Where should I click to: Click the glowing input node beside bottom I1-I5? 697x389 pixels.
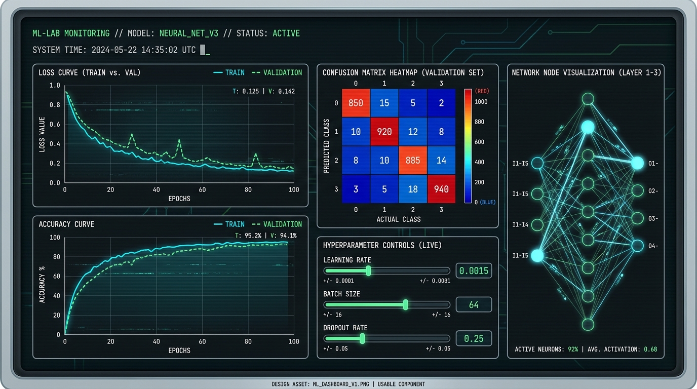(x=537, y=255)
